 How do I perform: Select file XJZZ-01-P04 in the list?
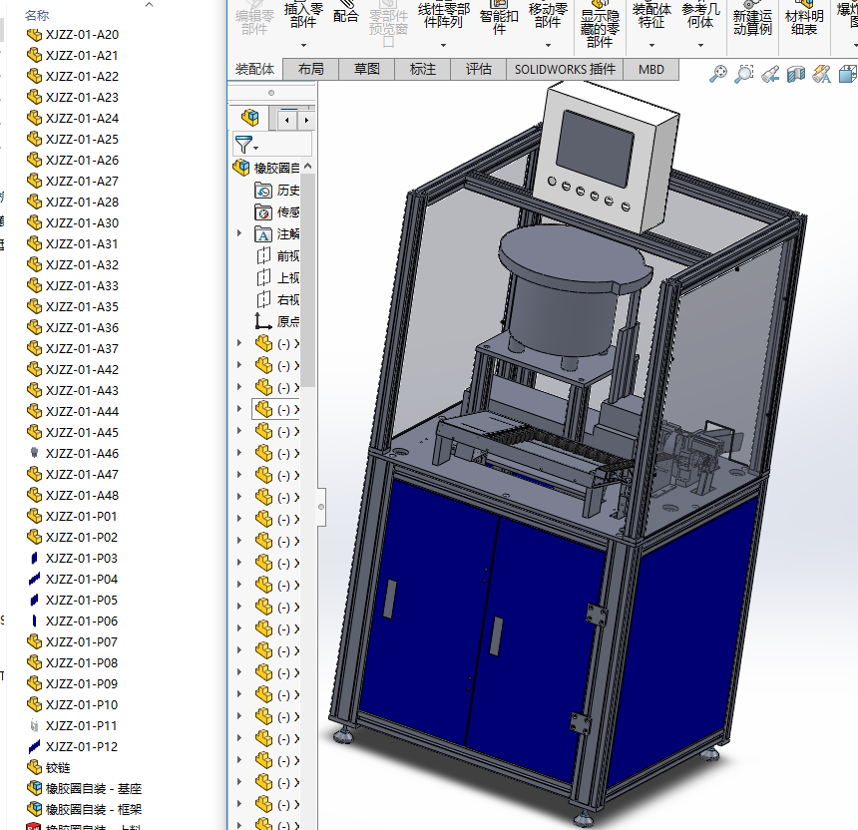tap(81, 579)
